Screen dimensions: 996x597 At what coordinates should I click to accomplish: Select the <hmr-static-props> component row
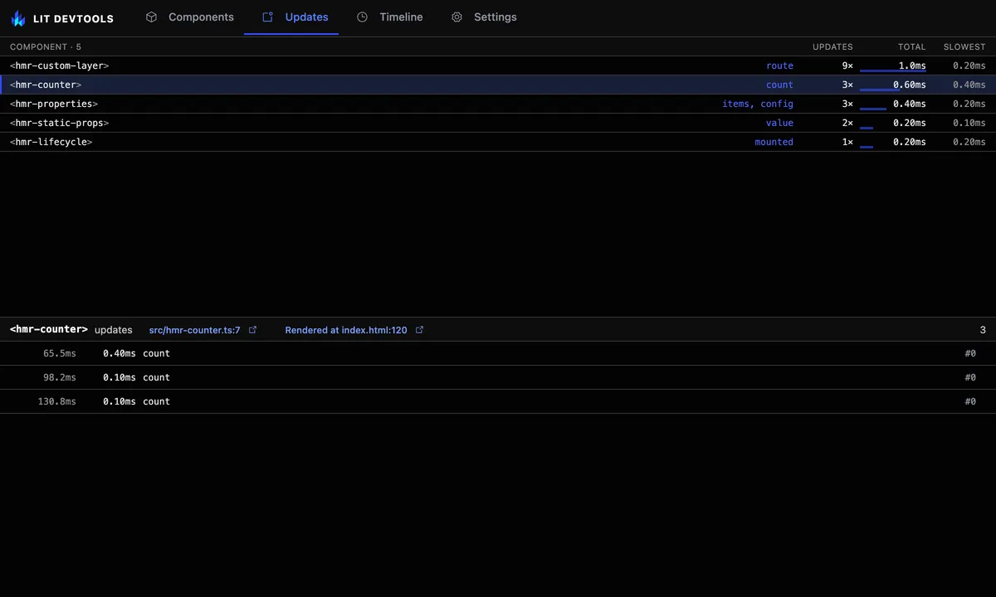(498, 123)
